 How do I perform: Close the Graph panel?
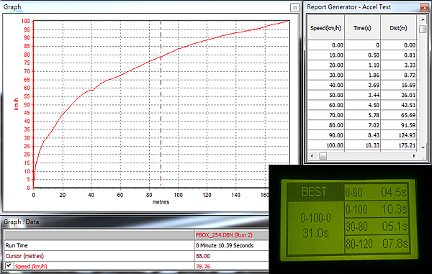point(294,8)
